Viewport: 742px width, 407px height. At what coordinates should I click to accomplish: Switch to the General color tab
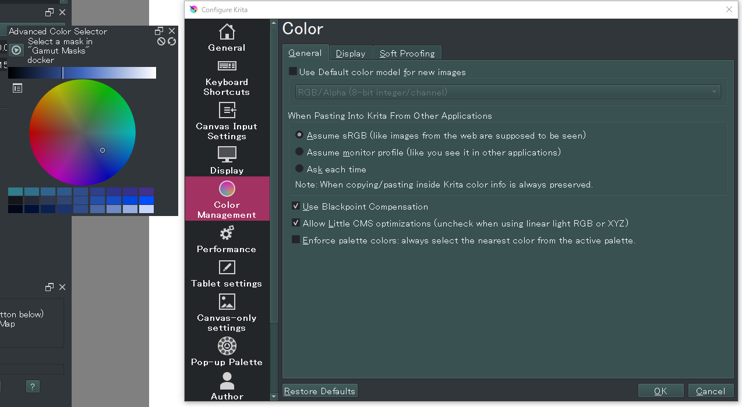pos(305,53)
